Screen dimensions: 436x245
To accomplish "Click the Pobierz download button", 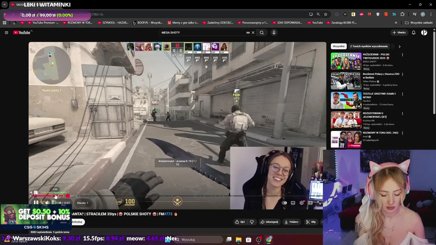I will click(x=292, y=222).
